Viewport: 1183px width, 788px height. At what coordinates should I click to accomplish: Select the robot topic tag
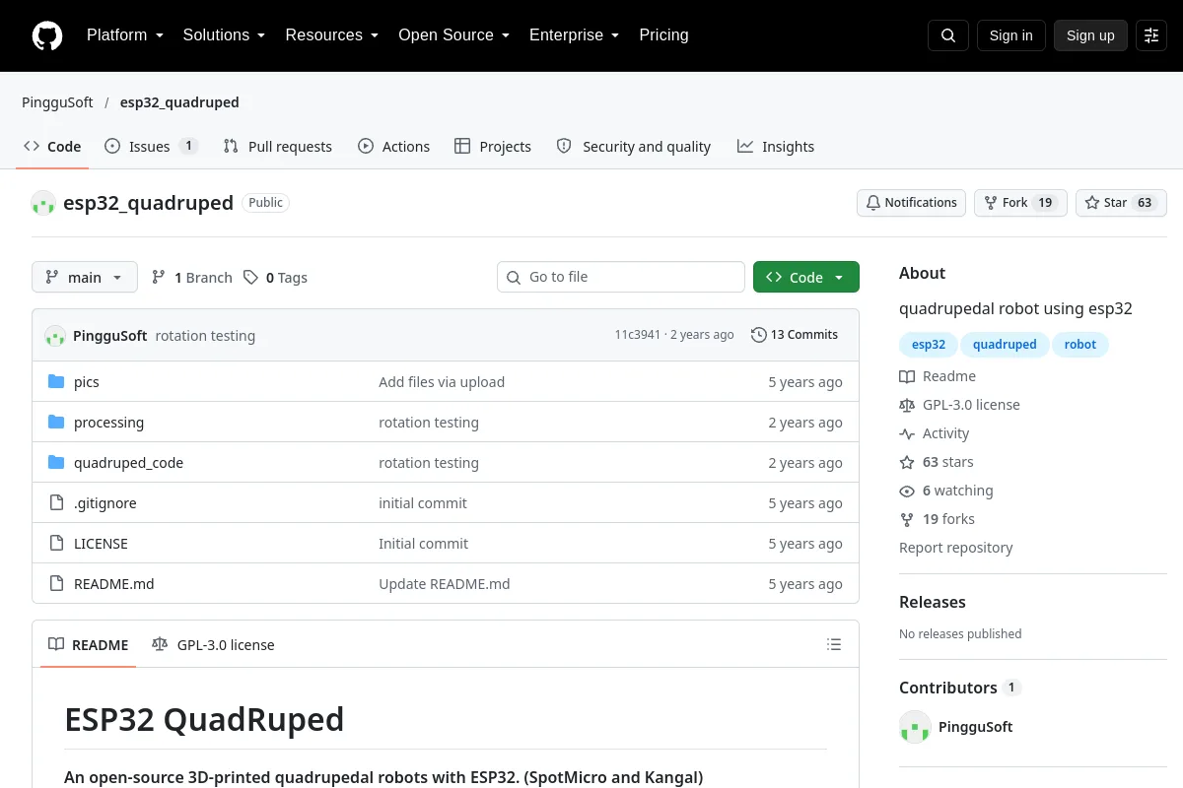[x=1080, y=345]
